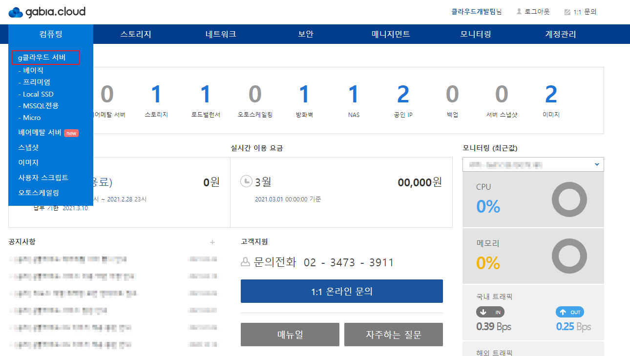The image size is (630, 356).
Task: Click the 00,000원 March charge amount
Action: point(420,182)
